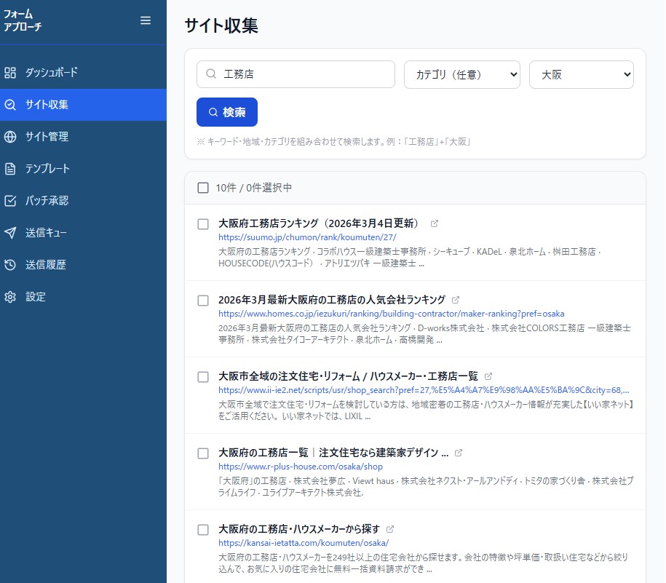Screen dimensions: 666x583
Task: Click the hamburger menu icon
Action: (x=145, y=20)
